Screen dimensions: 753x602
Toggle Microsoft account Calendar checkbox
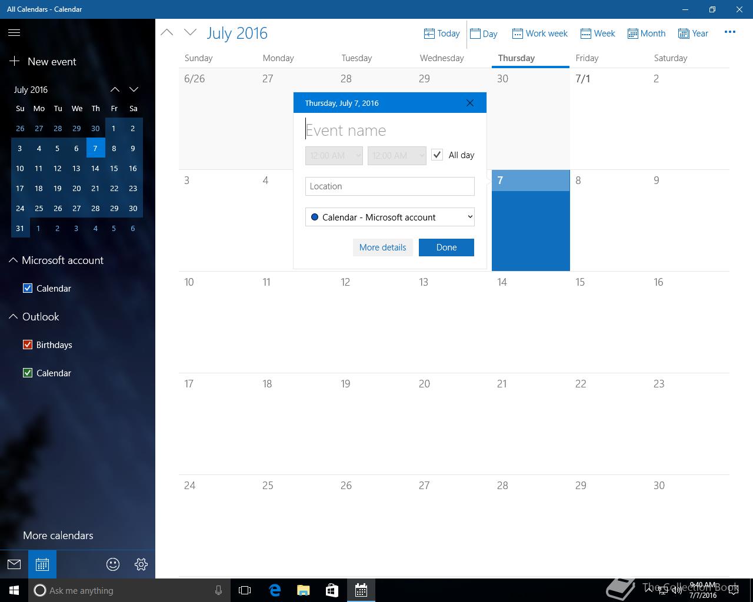[27, 288]
